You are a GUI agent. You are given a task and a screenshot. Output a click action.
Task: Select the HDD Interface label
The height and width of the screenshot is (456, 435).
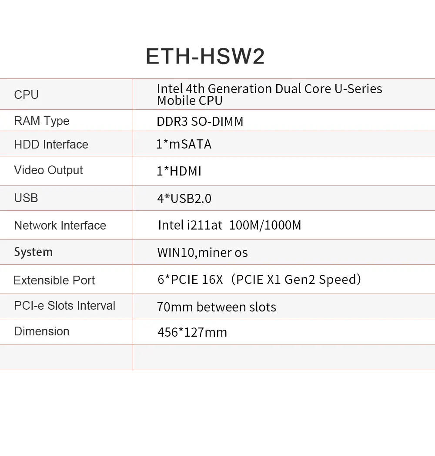click(x=51, y=144)
